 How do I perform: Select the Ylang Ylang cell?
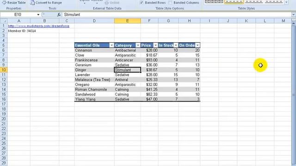click(x=94, y=99)
